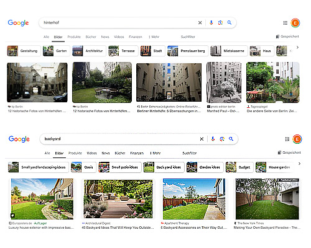The height and width of the screenshot is (248, 311).
Task: Open Architectural Digest wooden deck image
Action: 118,199
